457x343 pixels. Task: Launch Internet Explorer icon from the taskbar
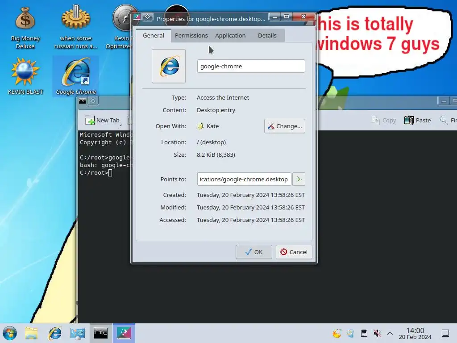pyautogui.click(x=55, y=333)
